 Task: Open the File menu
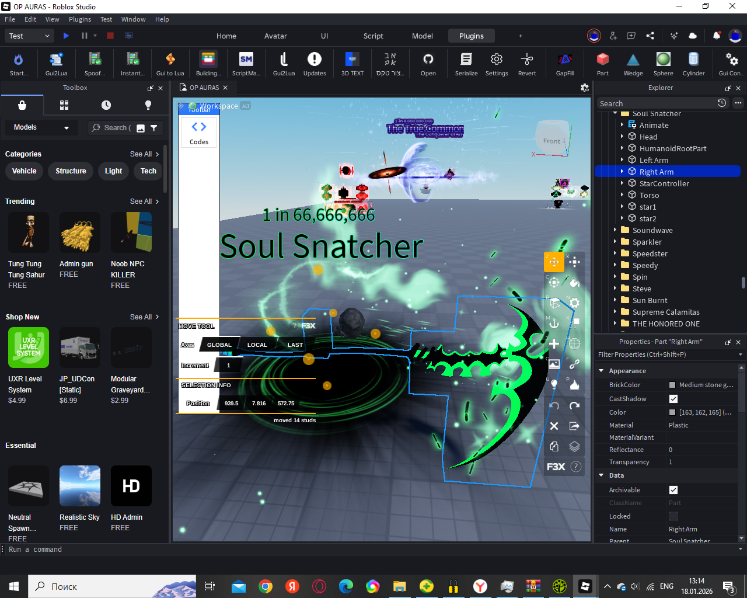[x=10, y=19]
